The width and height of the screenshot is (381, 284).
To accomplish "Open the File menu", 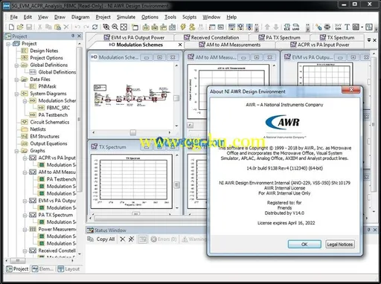I will 14,17.
